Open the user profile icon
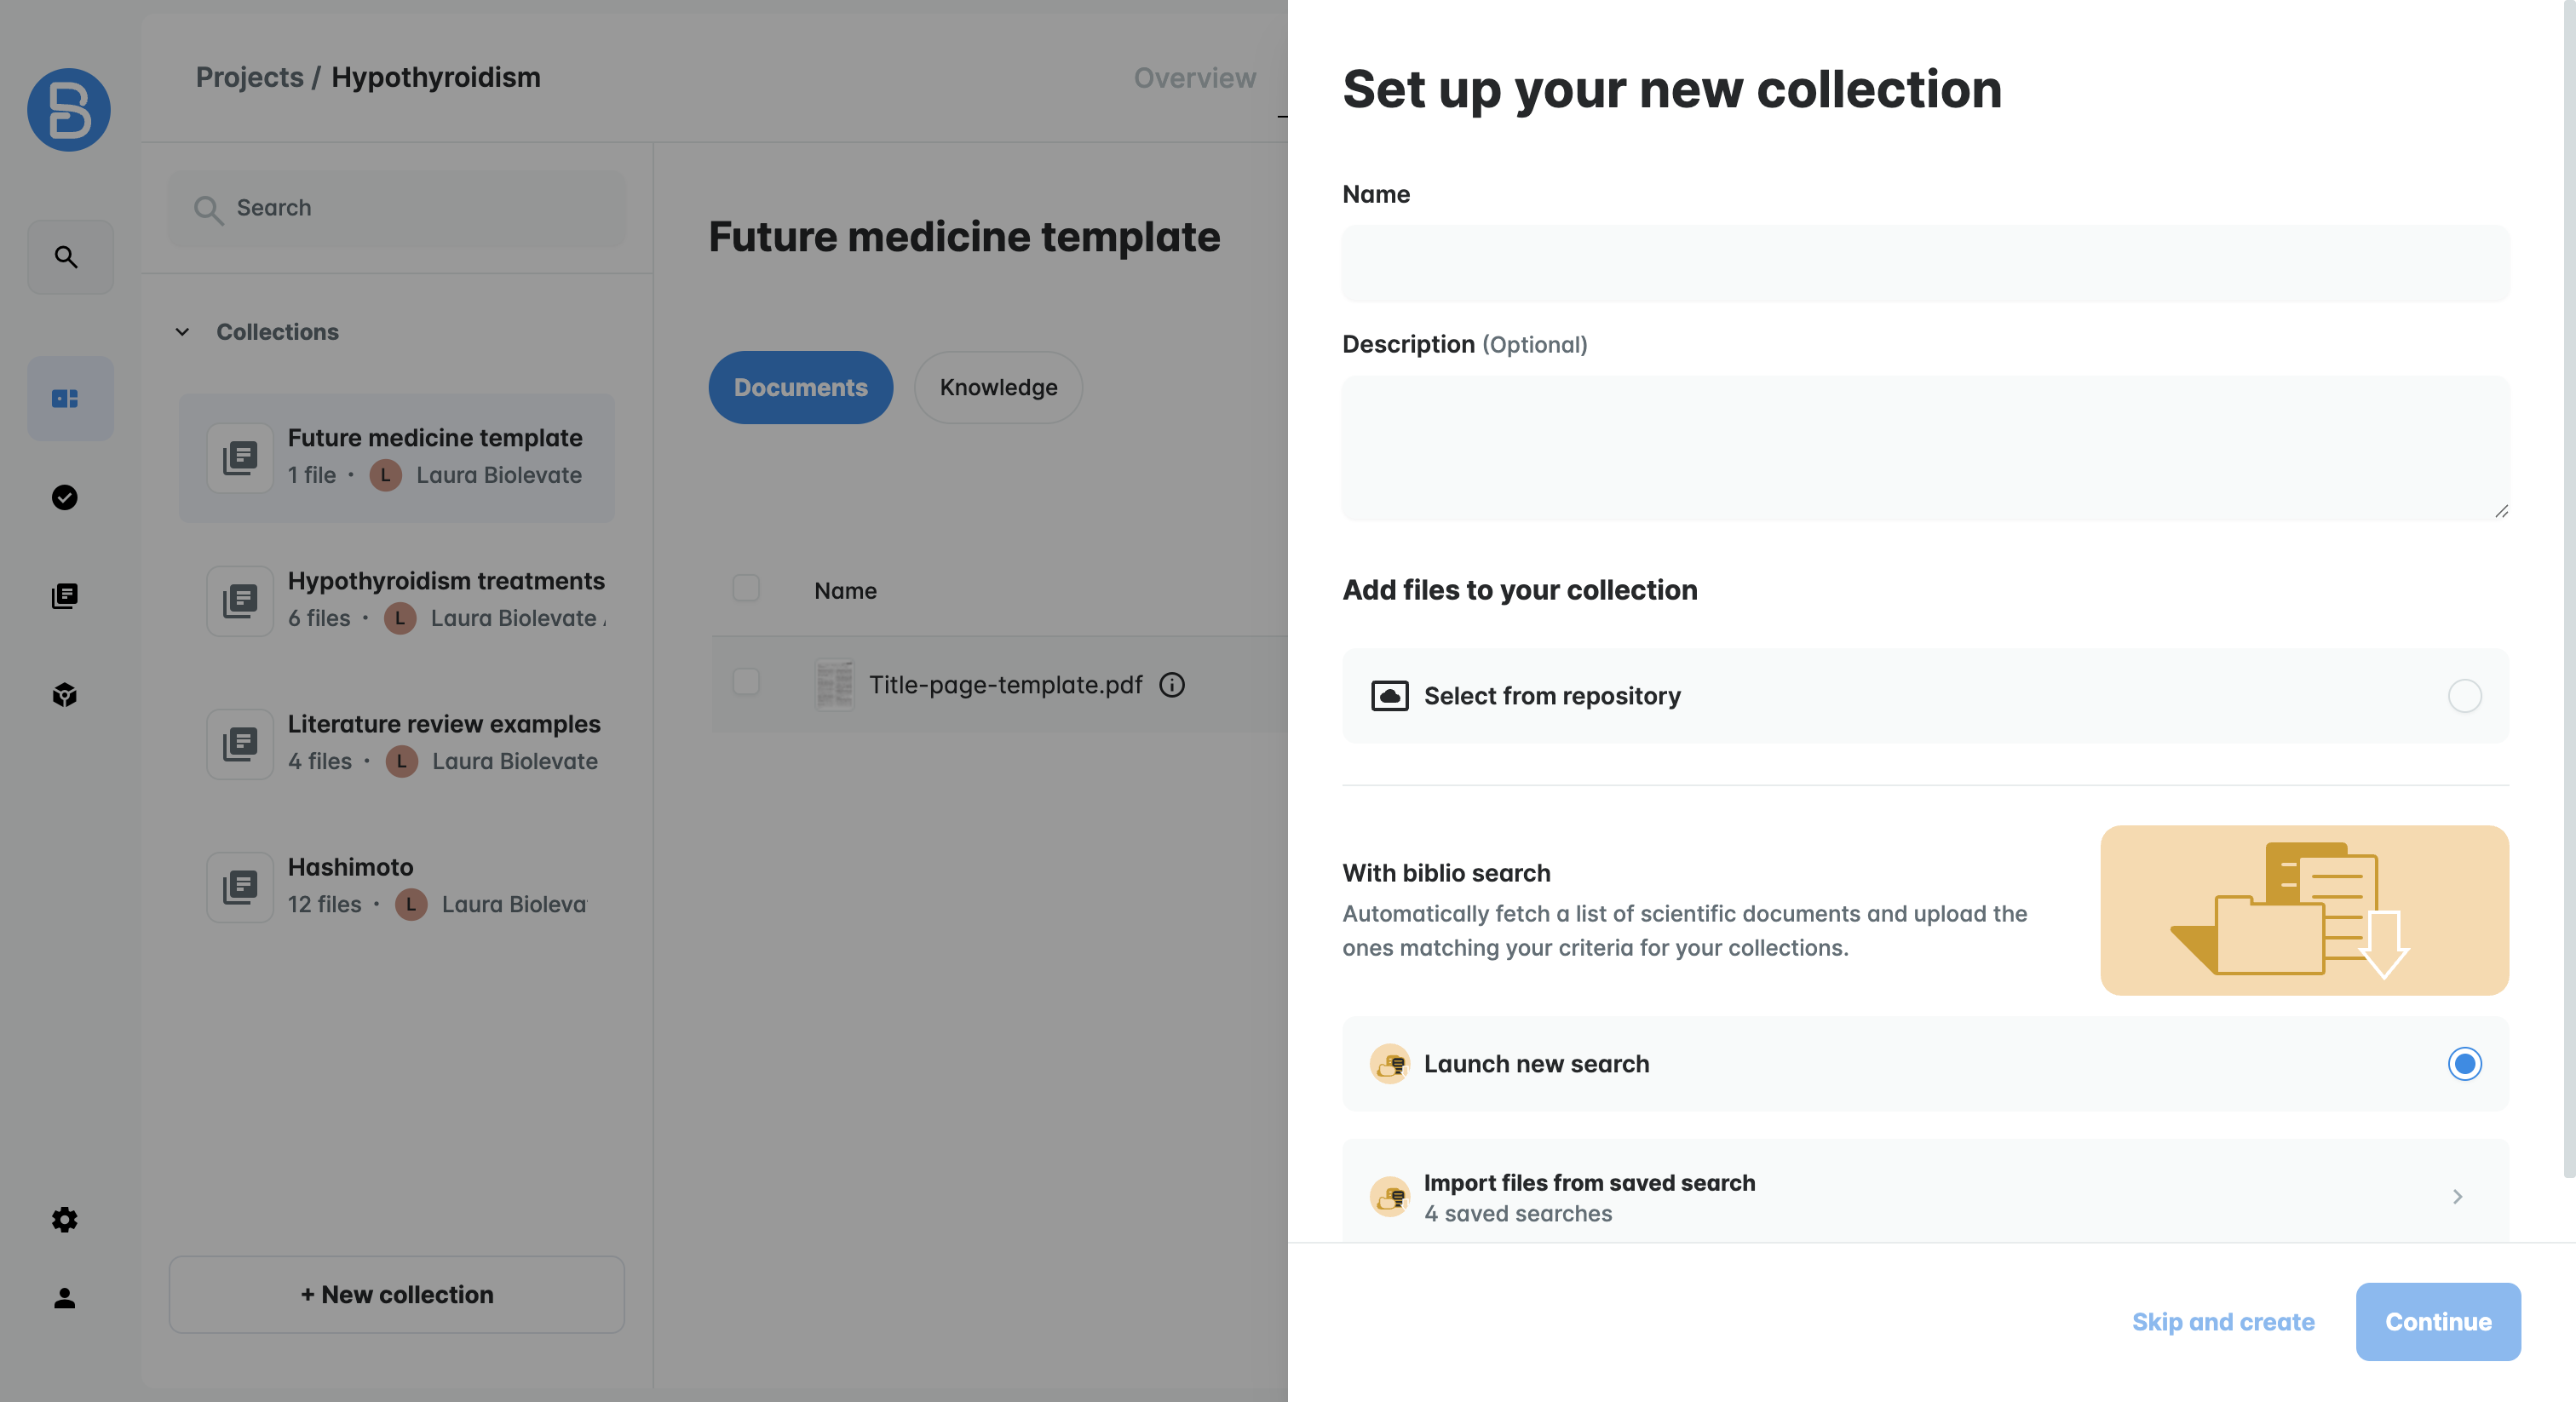 (x=65, y=1297)
